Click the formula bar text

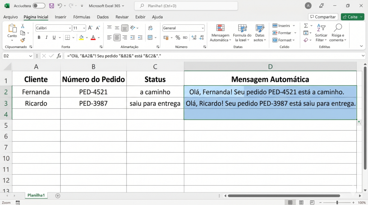coord(114,56)
